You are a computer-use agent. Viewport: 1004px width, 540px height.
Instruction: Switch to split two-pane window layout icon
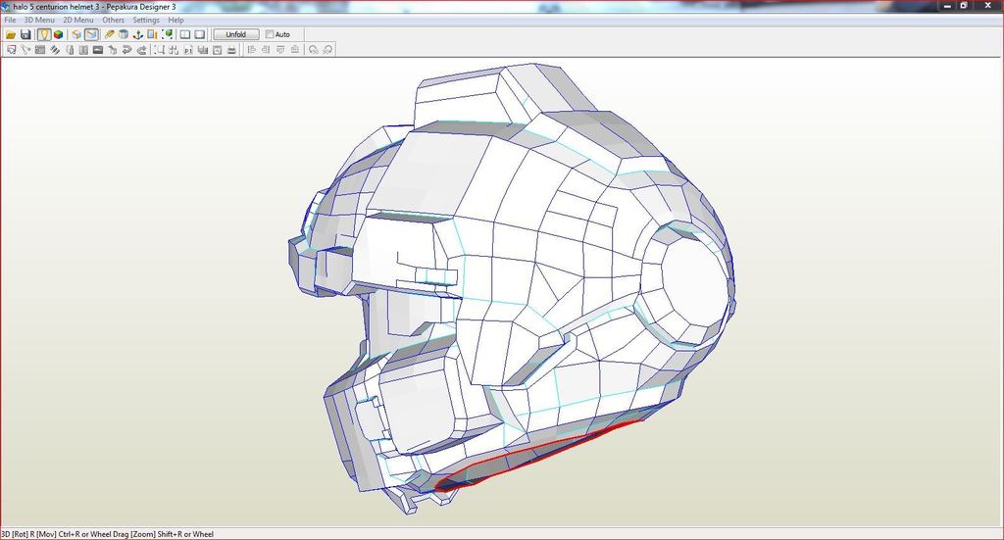[184, 34]
